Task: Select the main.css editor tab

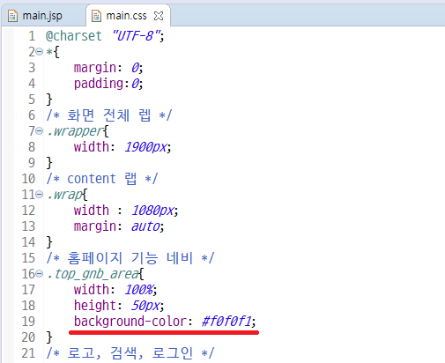Action: click(127, 16)
